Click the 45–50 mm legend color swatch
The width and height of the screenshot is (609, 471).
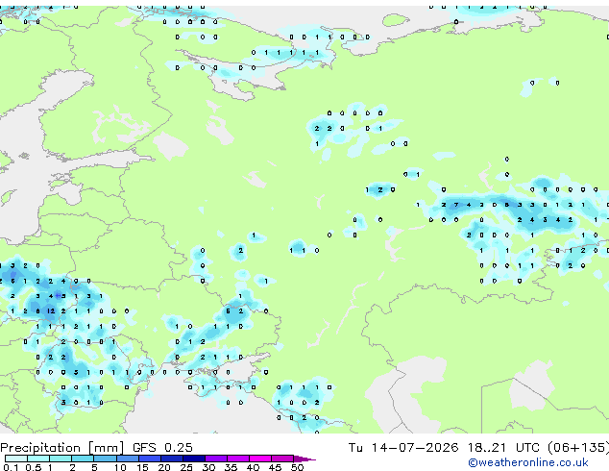(282, 459)
